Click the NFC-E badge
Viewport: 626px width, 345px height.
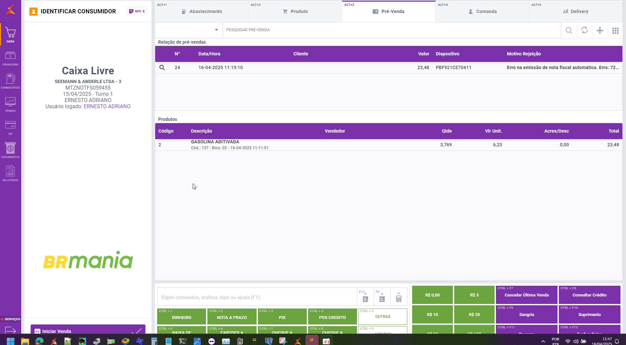[137, 11]
